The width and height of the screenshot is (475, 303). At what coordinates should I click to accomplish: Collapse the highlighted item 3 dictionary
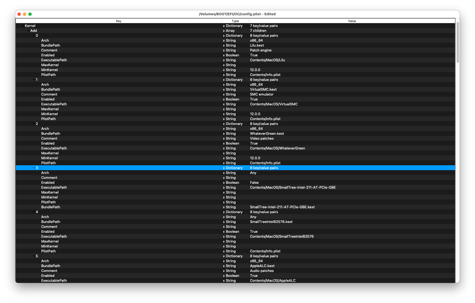(34, 168)
